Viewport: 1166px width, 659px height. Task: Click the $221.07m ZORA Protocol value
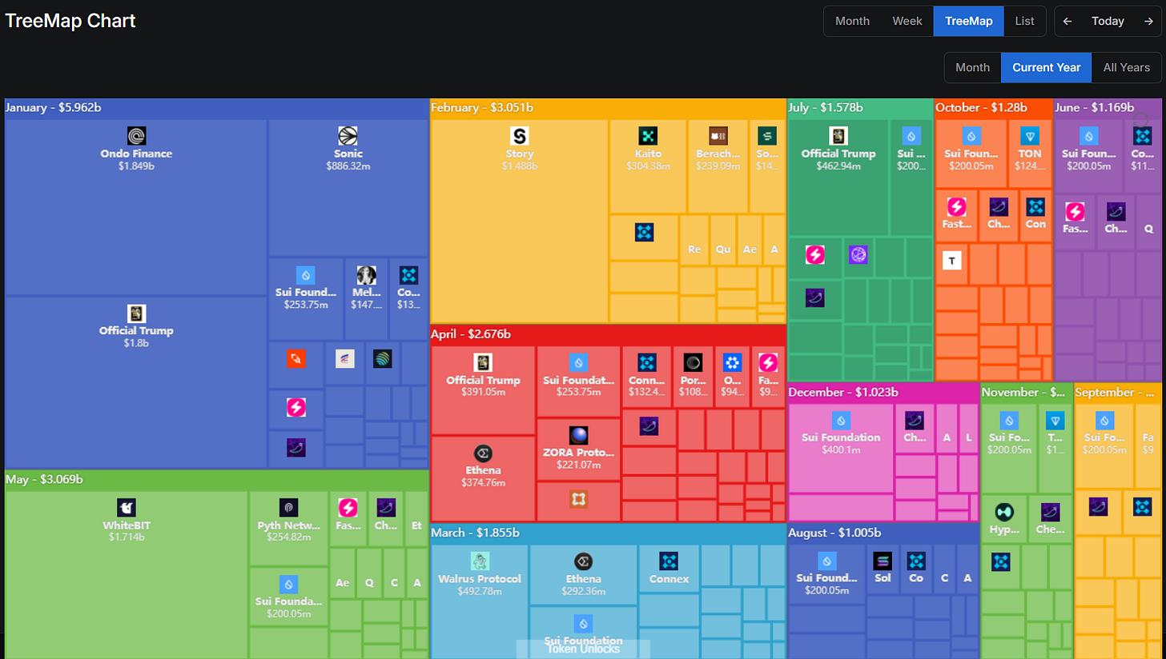(579, 465)
